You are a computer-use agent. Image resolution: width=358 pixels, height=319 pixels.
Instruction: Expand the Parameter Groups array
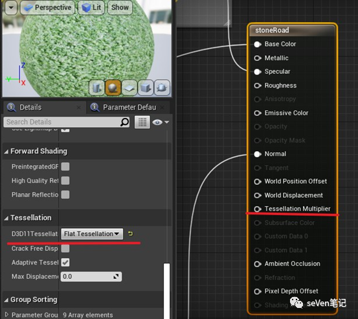pos(6,314)
